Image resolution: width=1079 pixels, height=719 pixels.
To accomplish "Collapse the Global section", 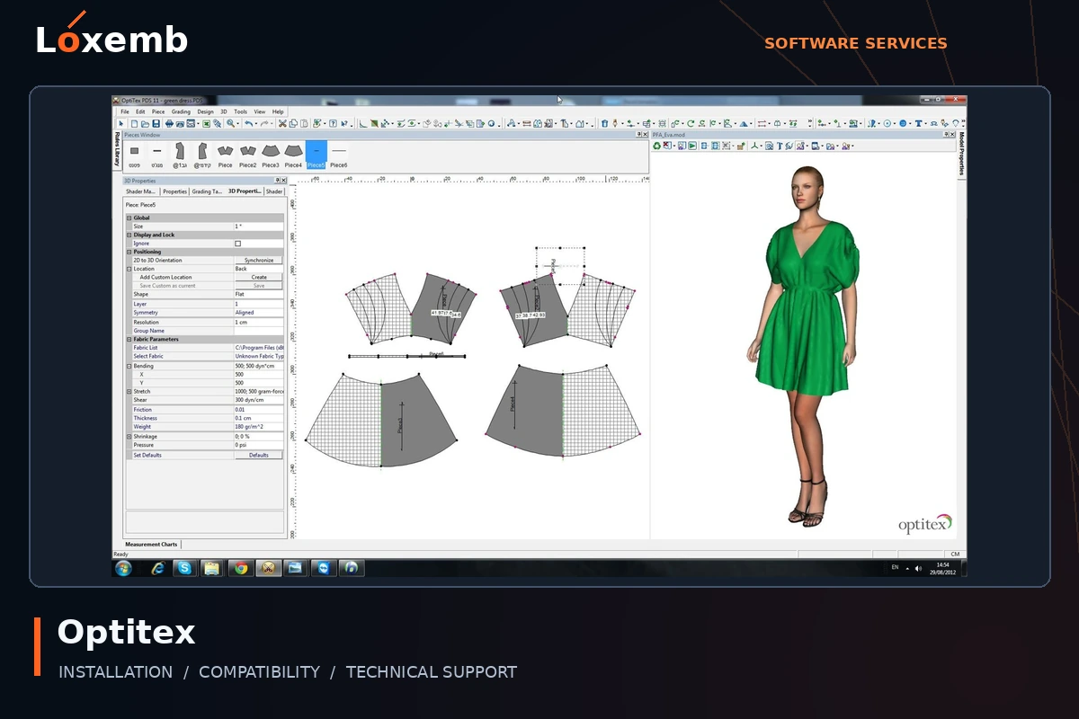I will point(129,217).
